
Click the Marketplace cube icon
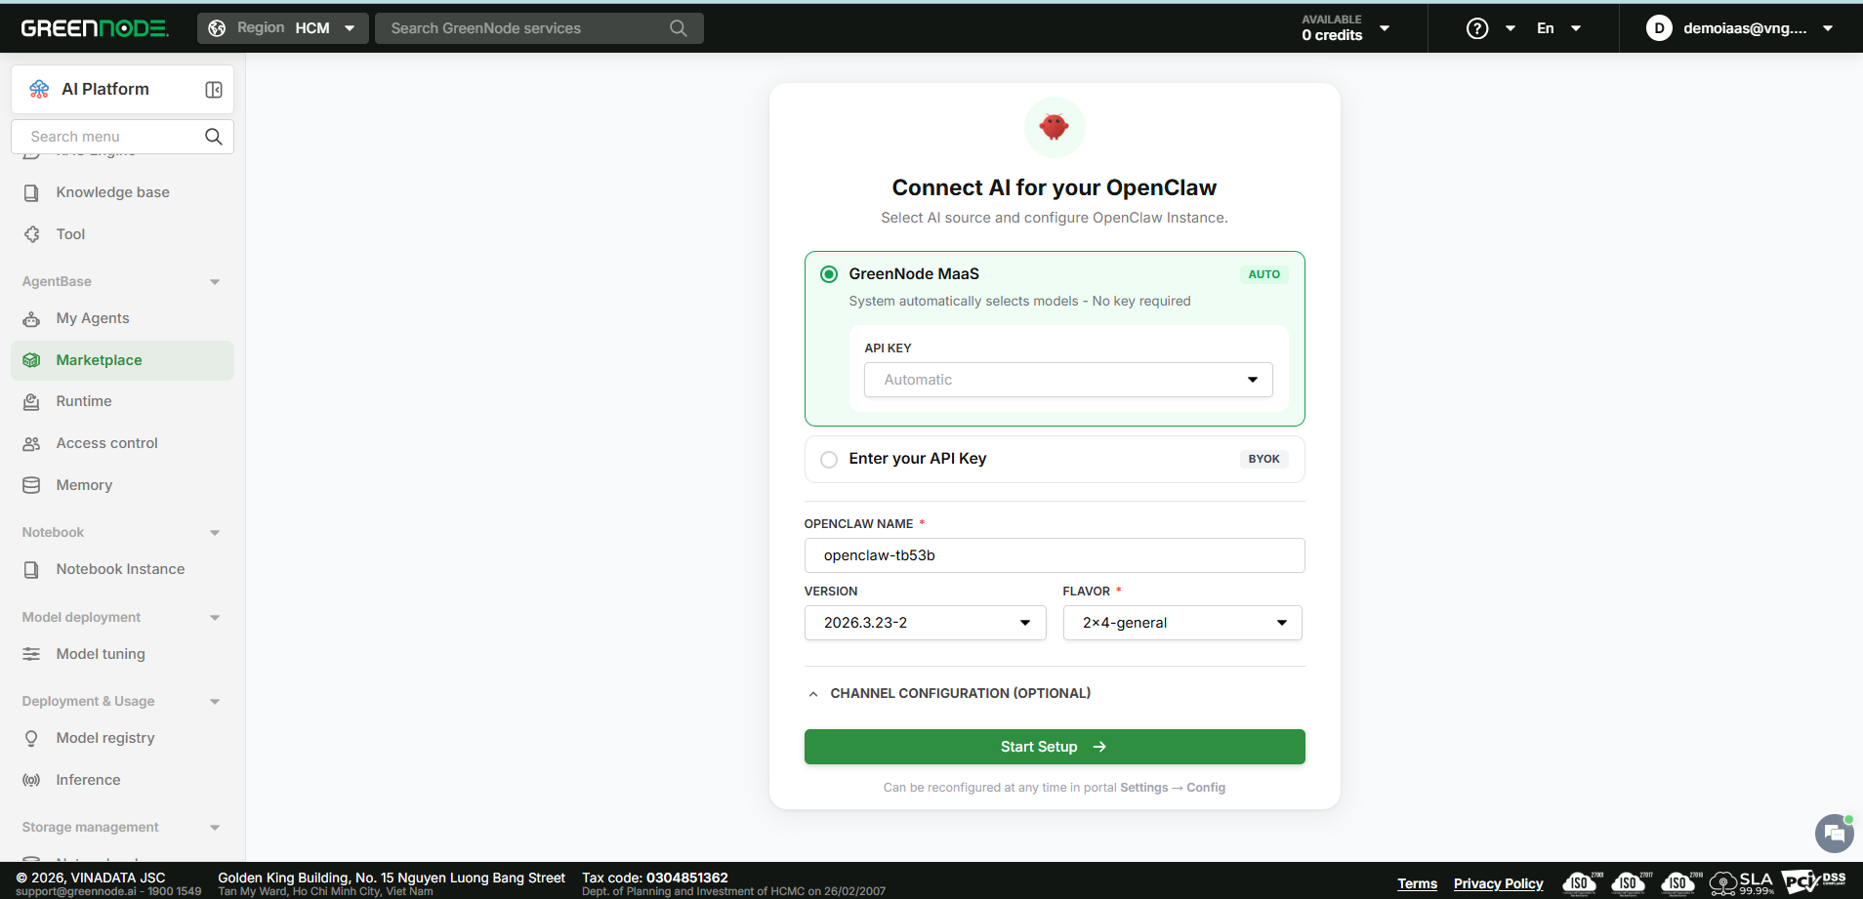(31, 360)
